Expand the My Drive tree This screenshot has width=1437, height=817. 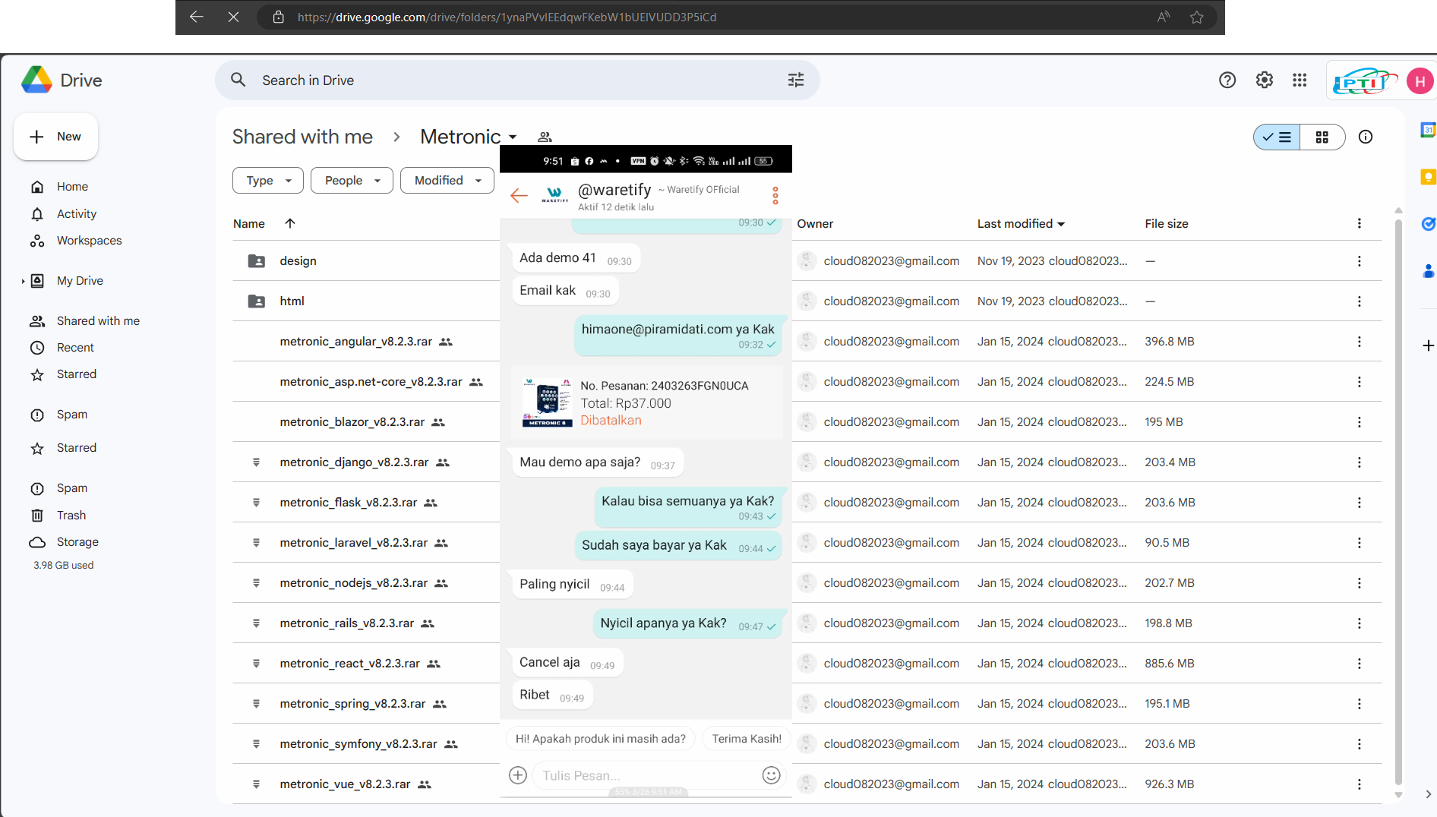coord(23,282)
